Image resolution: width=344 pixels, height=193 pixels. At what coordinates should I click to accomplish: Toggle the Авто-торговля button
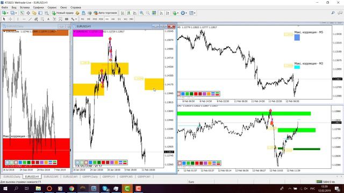click(x=105, y=13)
